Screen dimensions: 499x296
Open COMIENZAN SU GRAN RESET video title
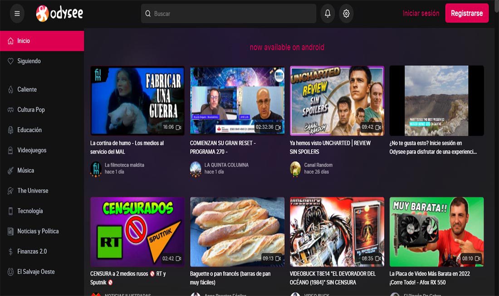[223, 148]
